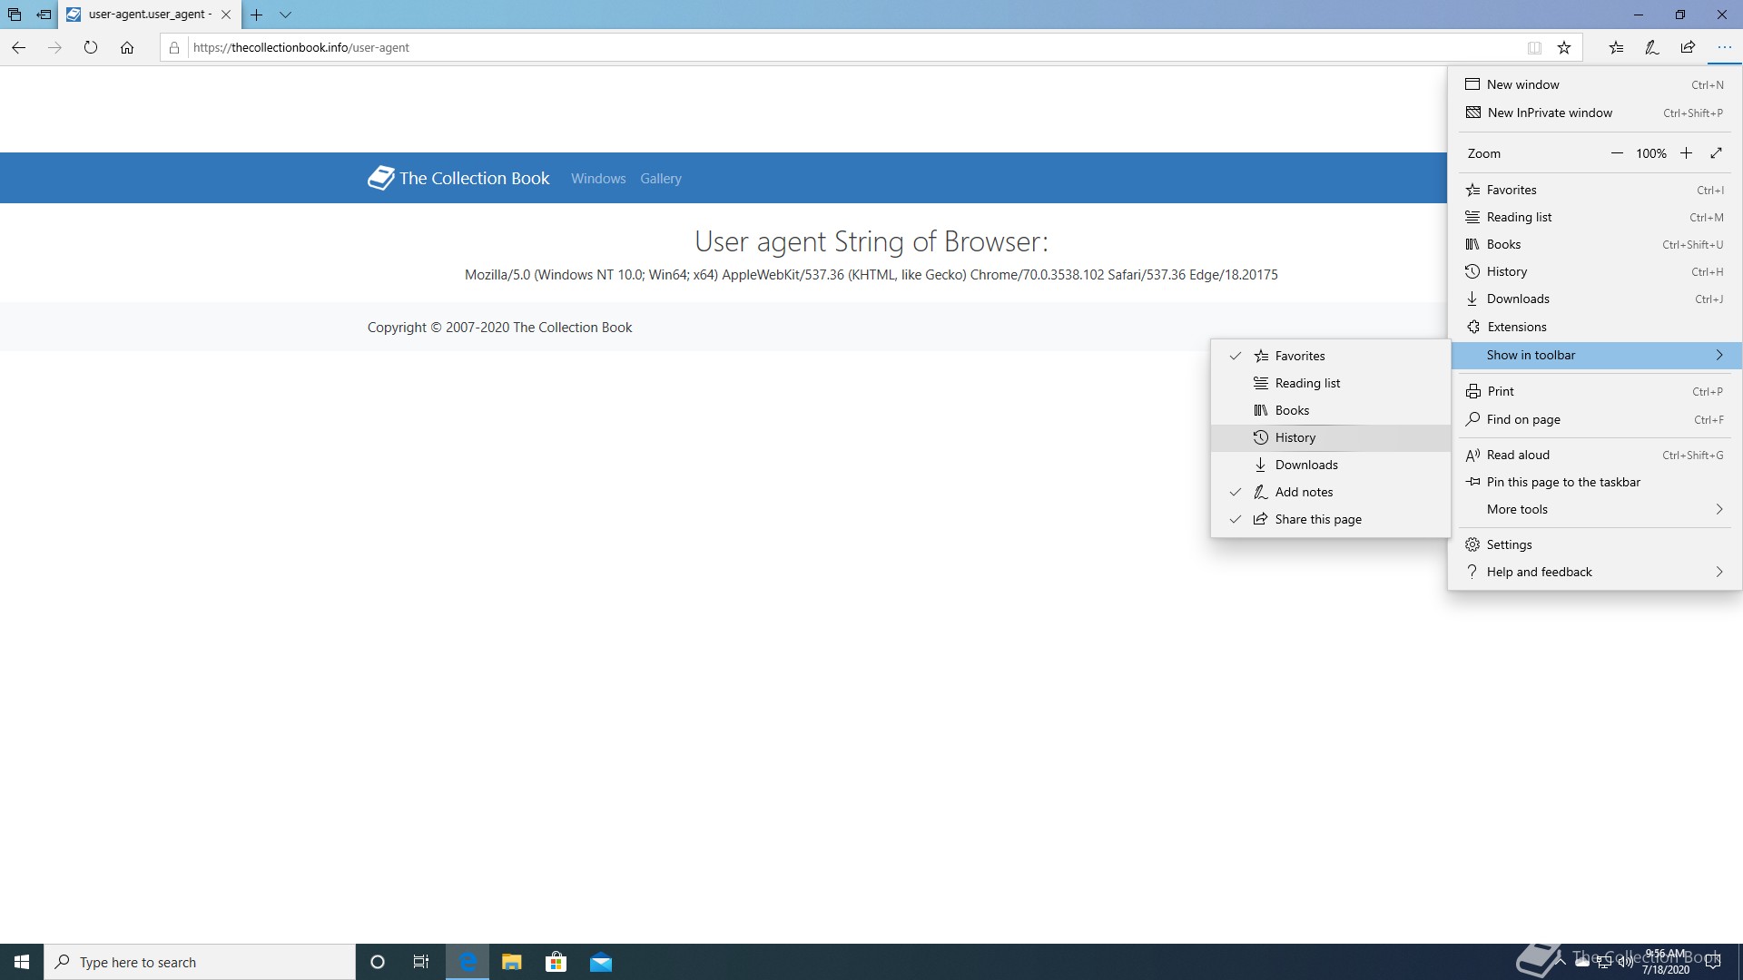This screenshot has height=980, width=1743.
Task: Open Task View in taskbar
Action: pyautogui.click(x=421, y=962)
